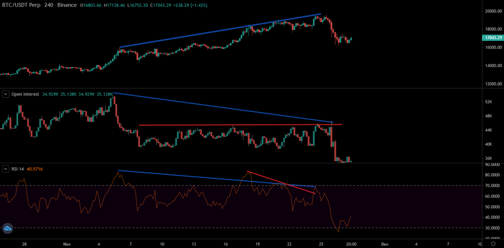Open chart settings gear icon
Image resolution: width=504 pixels, height=248 pixels.
pos(493,244)
